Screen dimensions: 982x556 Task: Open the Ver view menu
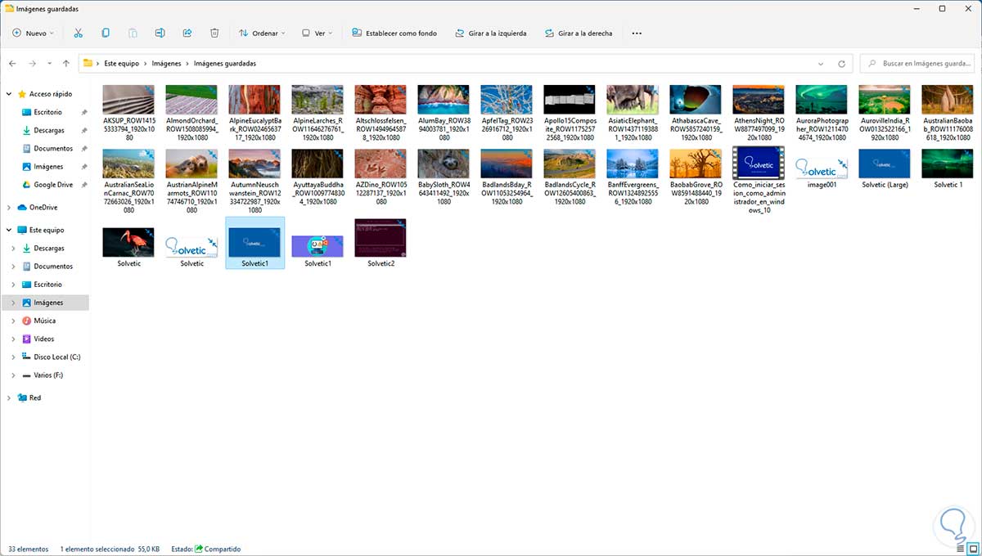coord(316,34)
